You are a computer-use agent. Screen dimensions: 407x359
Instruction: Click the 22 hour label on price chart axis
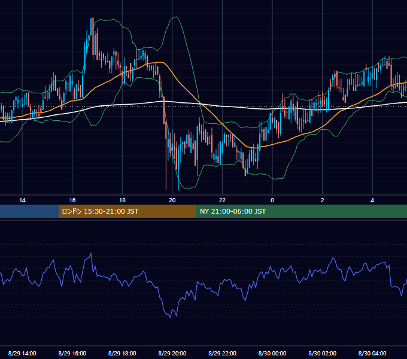point(222,200)
